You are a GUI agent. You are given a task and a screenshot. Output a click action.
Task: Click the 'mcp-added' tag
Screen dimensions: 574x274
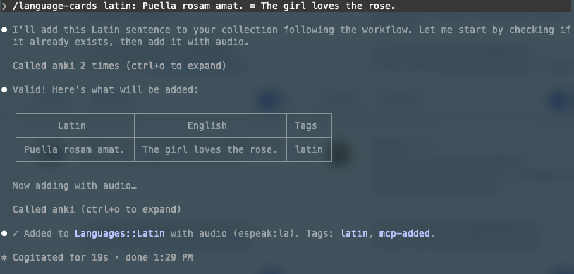click(404, 233)
